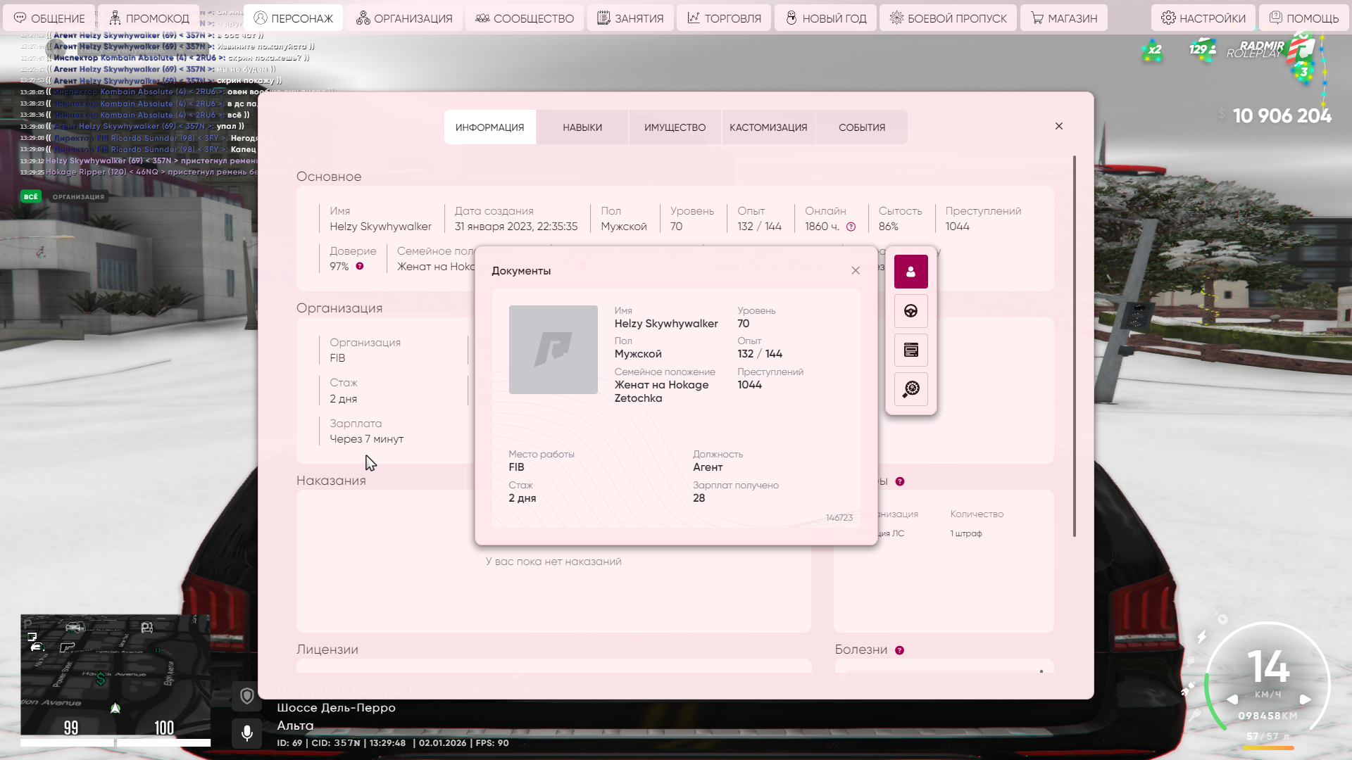Open the БОЕВОЙ ПРОПУСК menu

(948, 18)
